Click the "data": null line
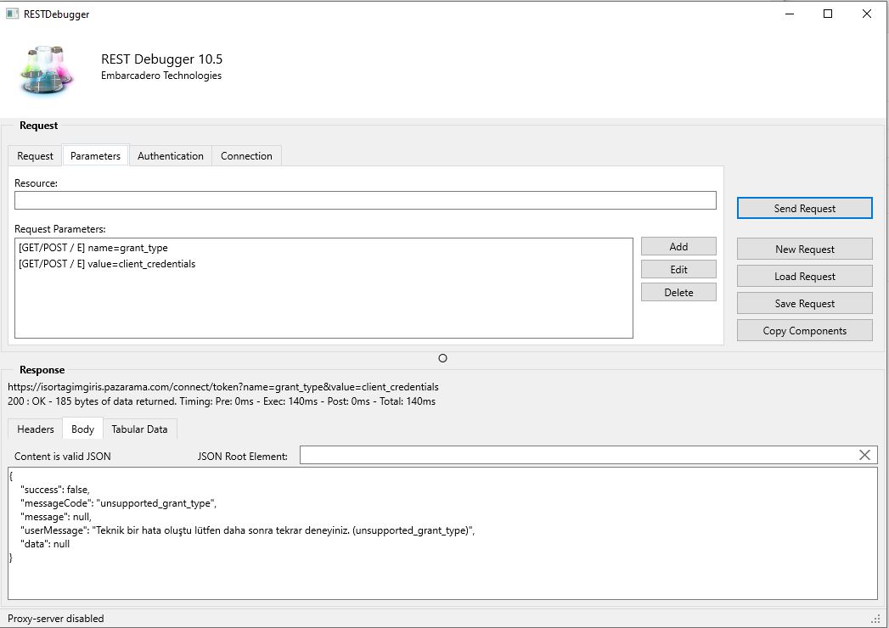Viewport: 889px width, 628px height. click(x=45, y=543)
